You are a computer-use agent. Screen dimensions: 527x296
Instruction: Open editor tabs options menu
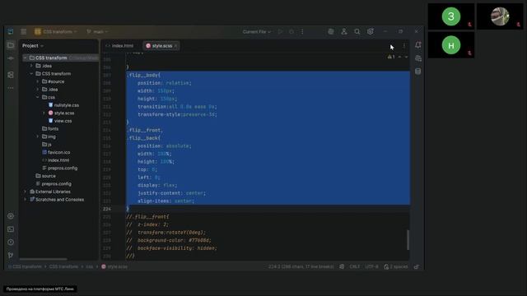403,46
